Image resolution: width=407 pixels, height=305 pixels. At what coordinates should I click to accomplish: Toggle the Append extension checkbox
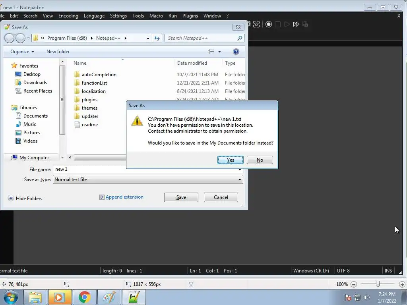pyautogui.click(x=102, y=197)
